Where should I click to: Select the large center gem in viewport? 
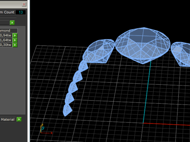pos(143,45)
